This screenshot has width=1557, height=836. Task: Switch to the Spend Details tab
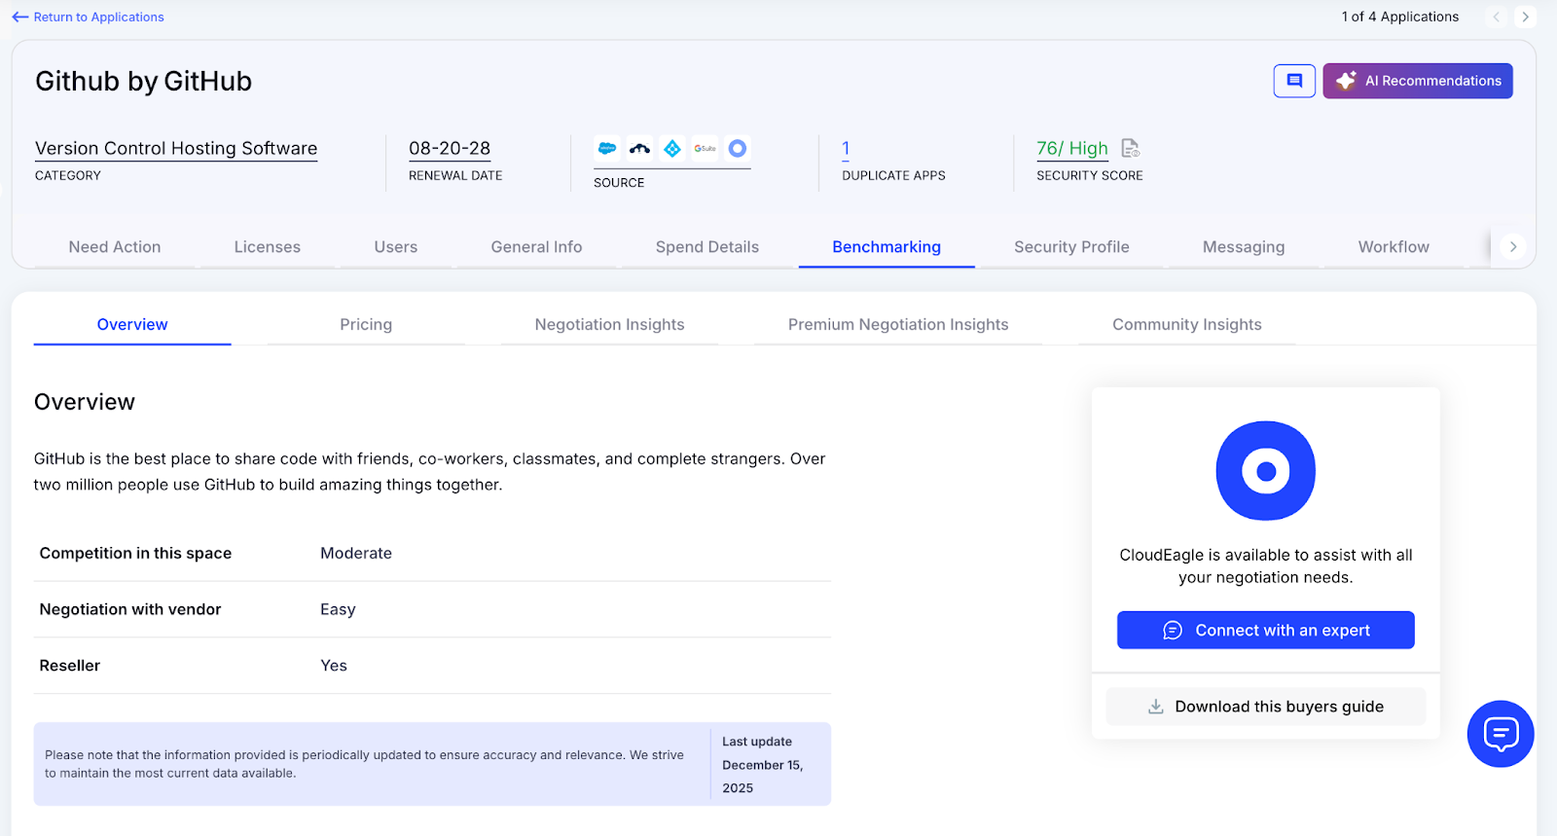point(707,247)
